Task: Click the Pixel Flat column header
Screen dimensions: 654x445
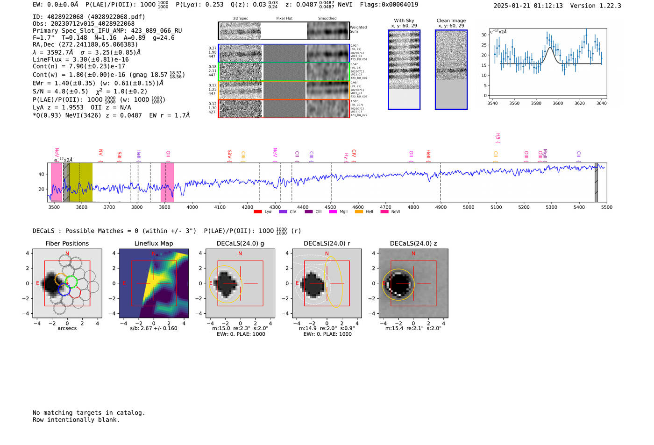Action: (284, 19)
